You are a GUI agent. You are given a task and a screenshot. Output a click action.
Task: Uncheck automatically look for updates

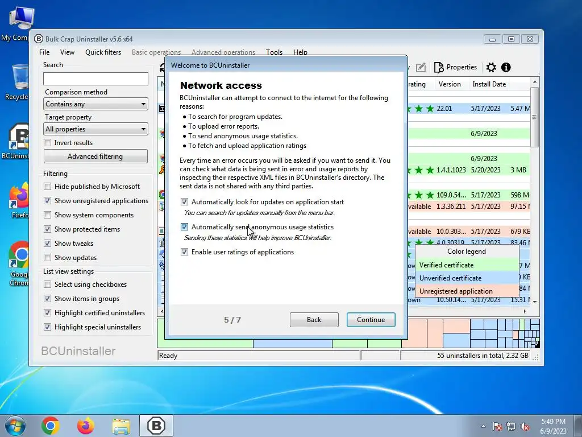pos(184,202)
